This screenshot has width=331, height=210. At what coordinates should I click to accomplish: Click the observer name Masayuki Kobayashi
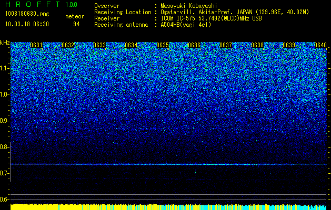click(189, 6)
